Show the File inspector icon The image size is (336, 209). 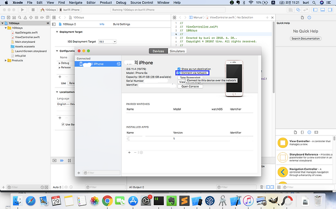(x=302, y=18)
